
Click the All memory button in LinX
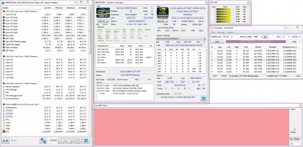coord(266,37)
